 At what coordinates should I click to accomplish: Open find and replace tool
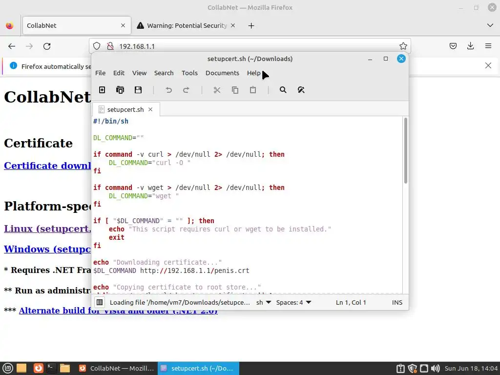click(x=301, y=90)
